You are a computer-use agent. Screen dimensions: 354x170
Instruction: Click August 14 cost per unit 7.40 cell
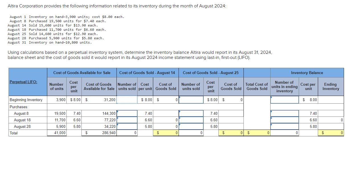(x=145, y=113)
